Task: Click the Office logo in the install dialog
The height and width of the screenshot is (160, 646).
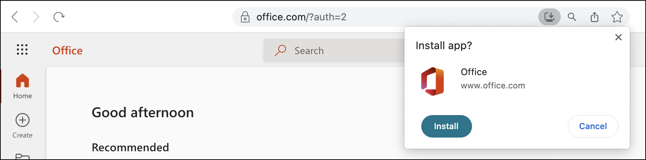Action: click(433, 81)
